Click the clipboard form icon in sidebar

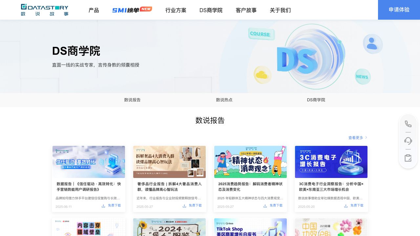click(408, 158)
